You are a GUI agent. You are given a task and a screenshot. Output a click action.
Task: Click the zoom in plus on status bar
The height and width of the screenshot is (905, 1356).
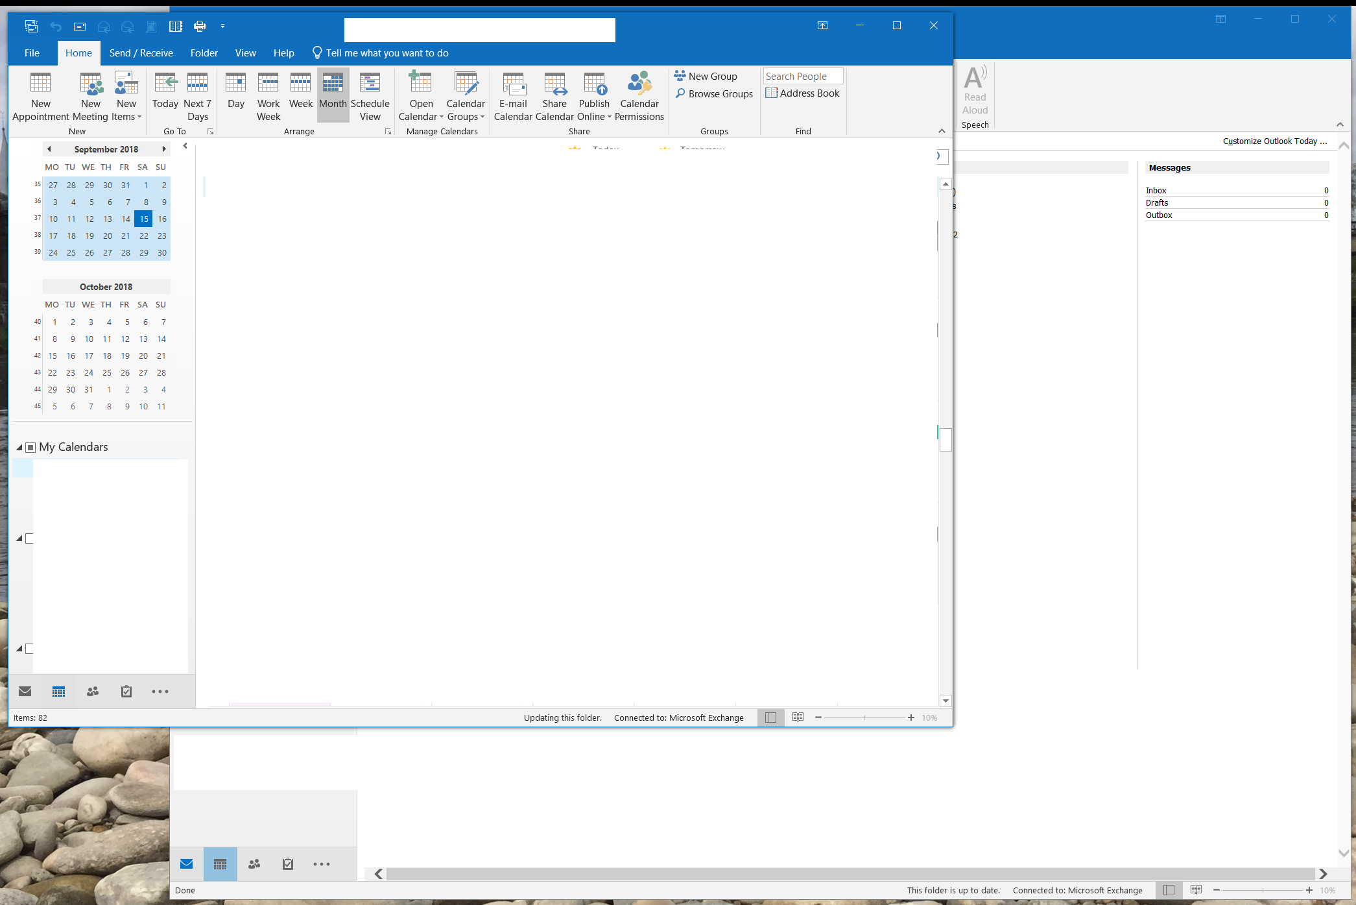click(911, 718)
